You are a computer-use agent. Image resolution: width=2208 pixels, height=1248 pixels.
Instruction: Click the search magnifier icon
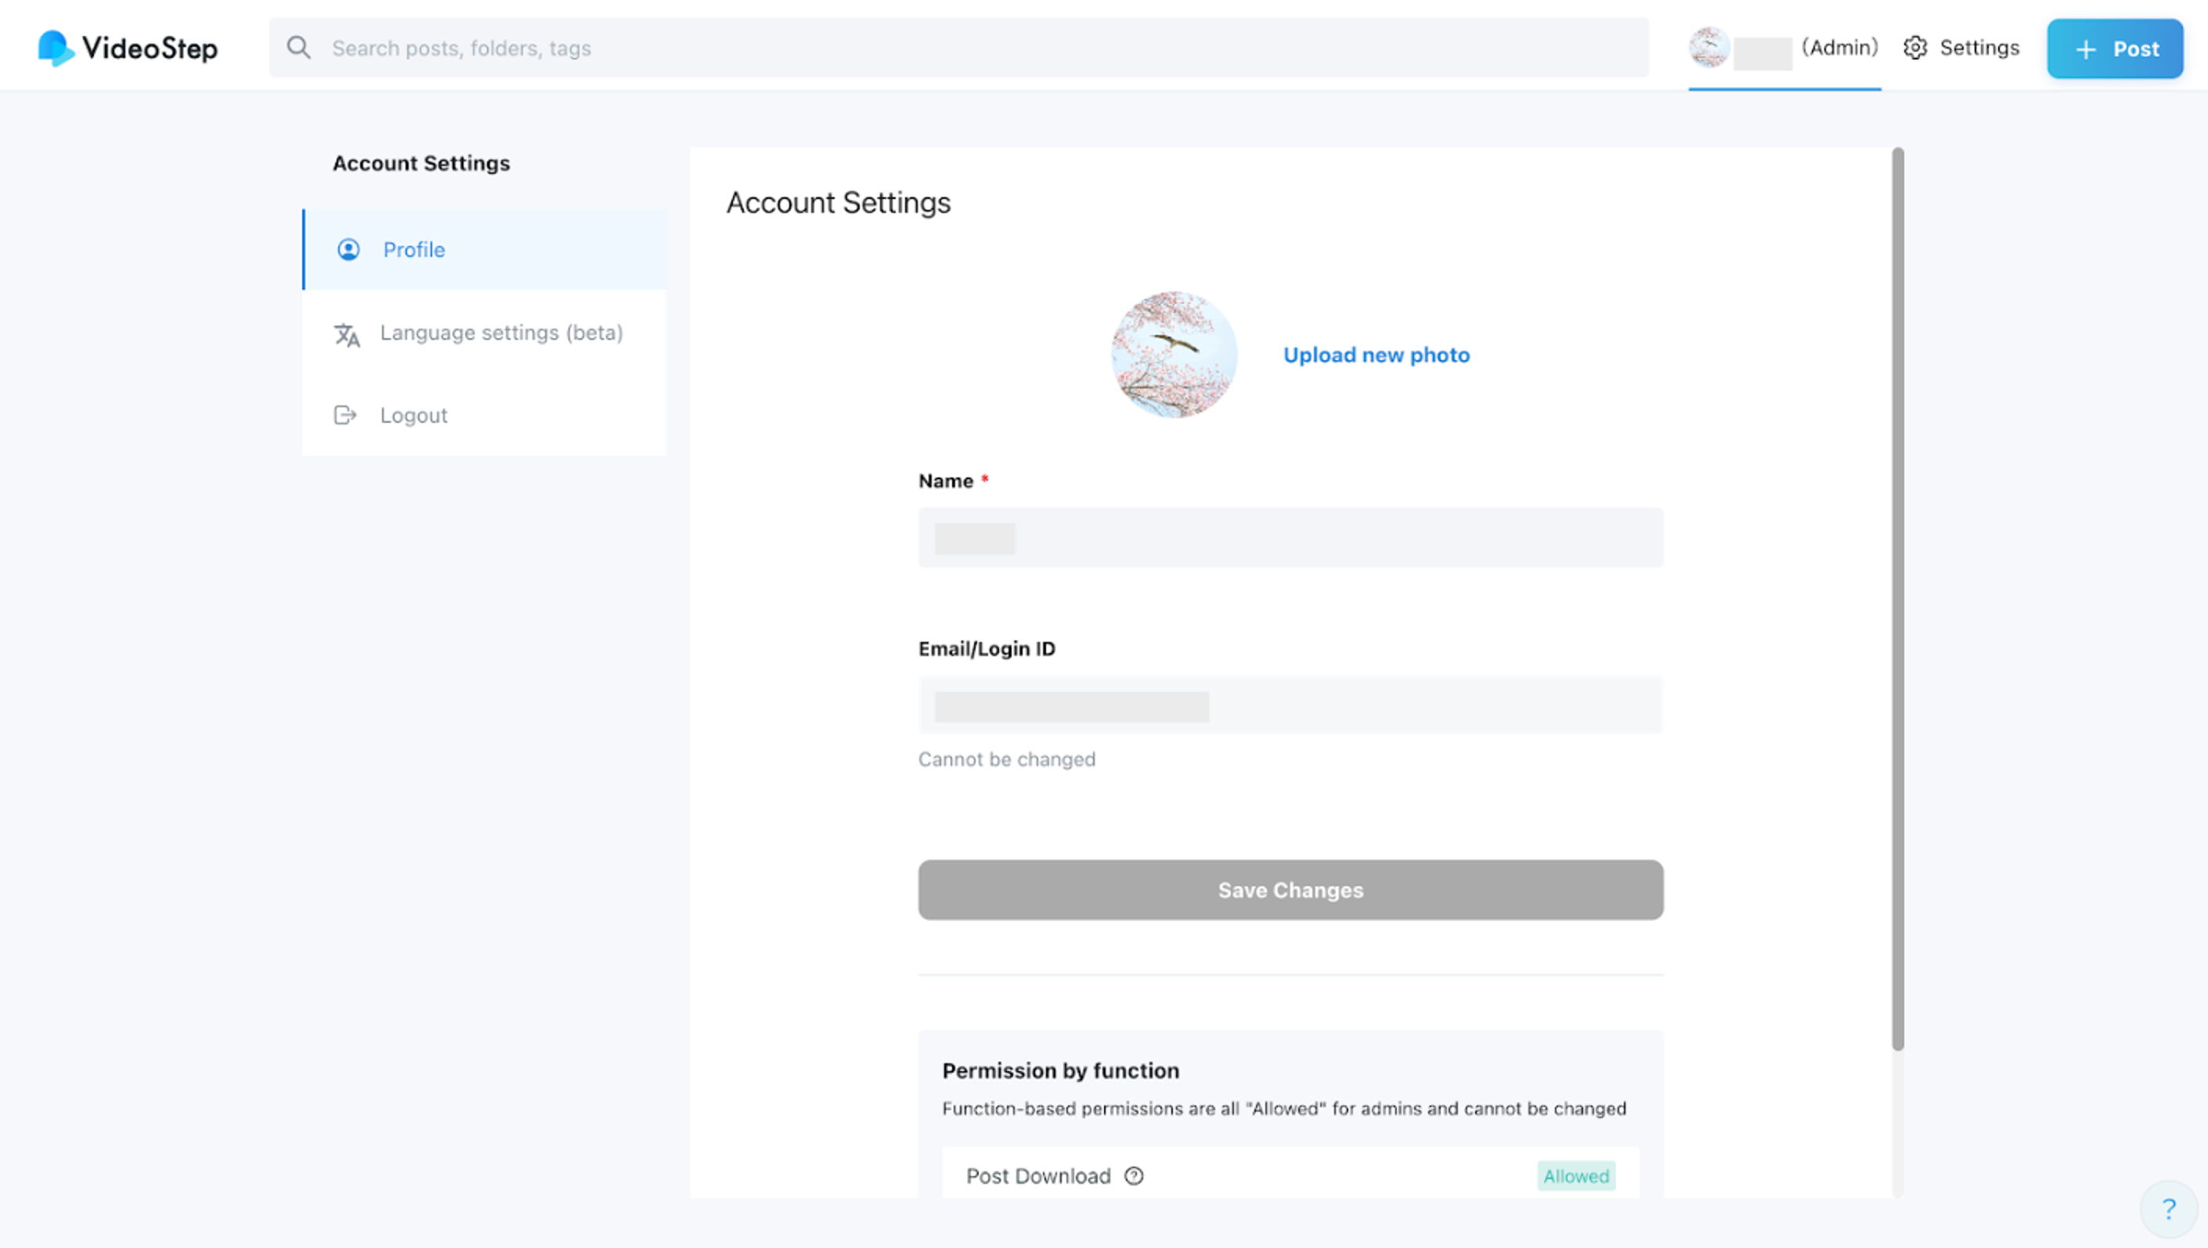(x=298, y=48)
